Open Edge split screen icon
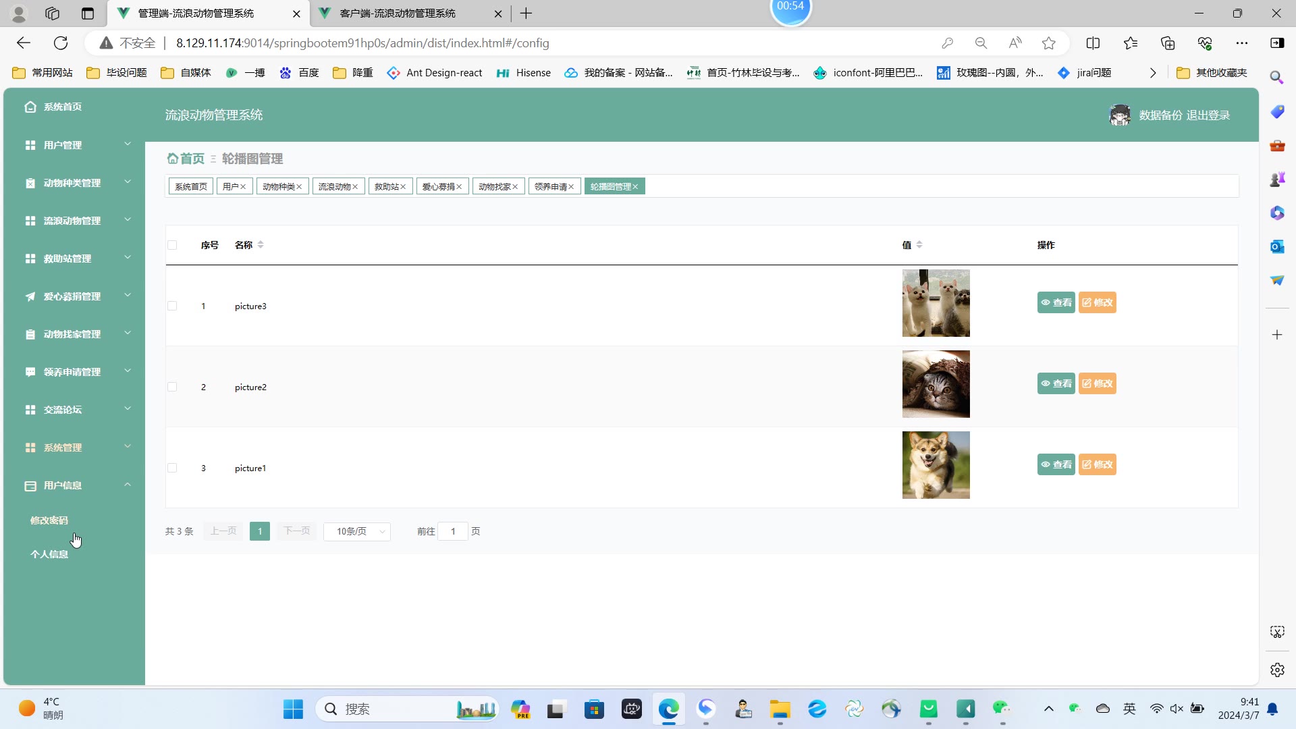Viewport: 1296px width, 729px height. click(1093, 43)
